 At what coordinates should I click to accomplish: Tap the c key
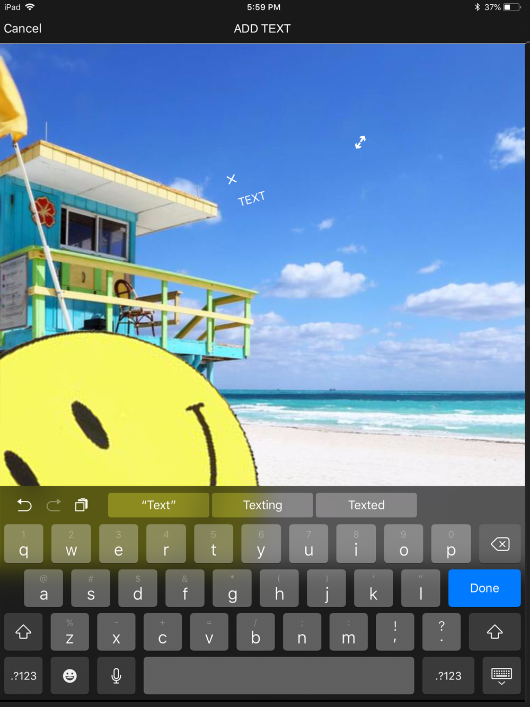(x=163, y=632)
